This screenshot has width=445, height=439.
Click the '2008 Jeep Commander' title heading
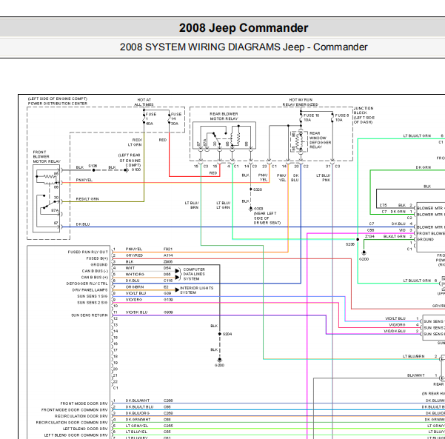pos(244,28)
